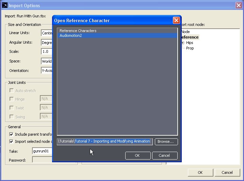The width and height of the screenshot is (244, 181).
Task: Cancel the Open Reference Character dialog
Action: (165, 155)
